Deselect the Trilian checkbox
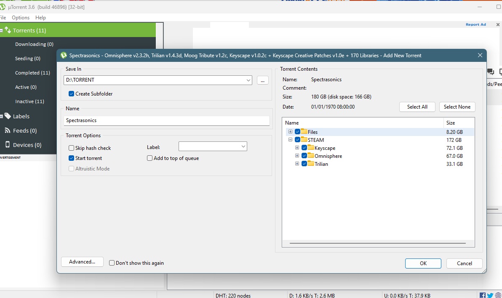This screenshot has width=502, height=298. pyautogui.click(x=304, y=164)
